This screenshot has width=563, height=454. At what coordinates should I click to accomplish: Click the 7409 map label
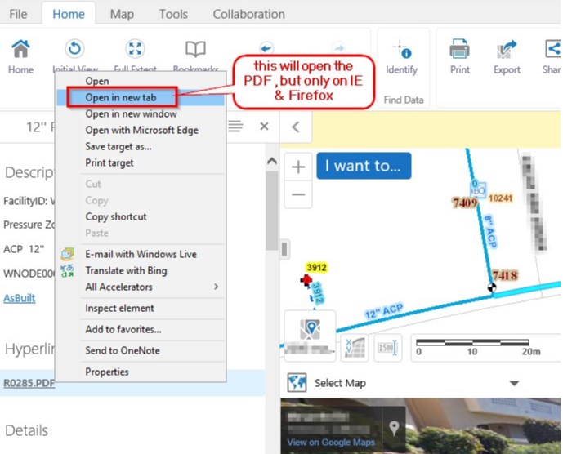pyautogui.click(x=465, y=203)
